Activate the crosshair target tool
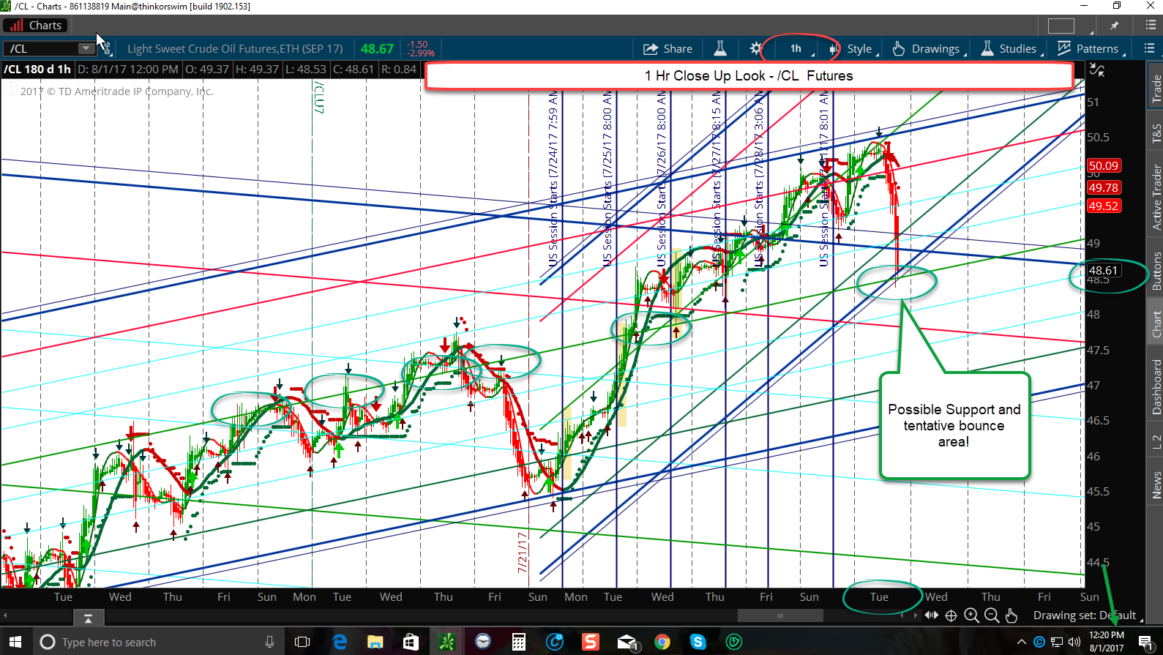The width and height of the screenshot is (1163, 655). click(951, 615)
